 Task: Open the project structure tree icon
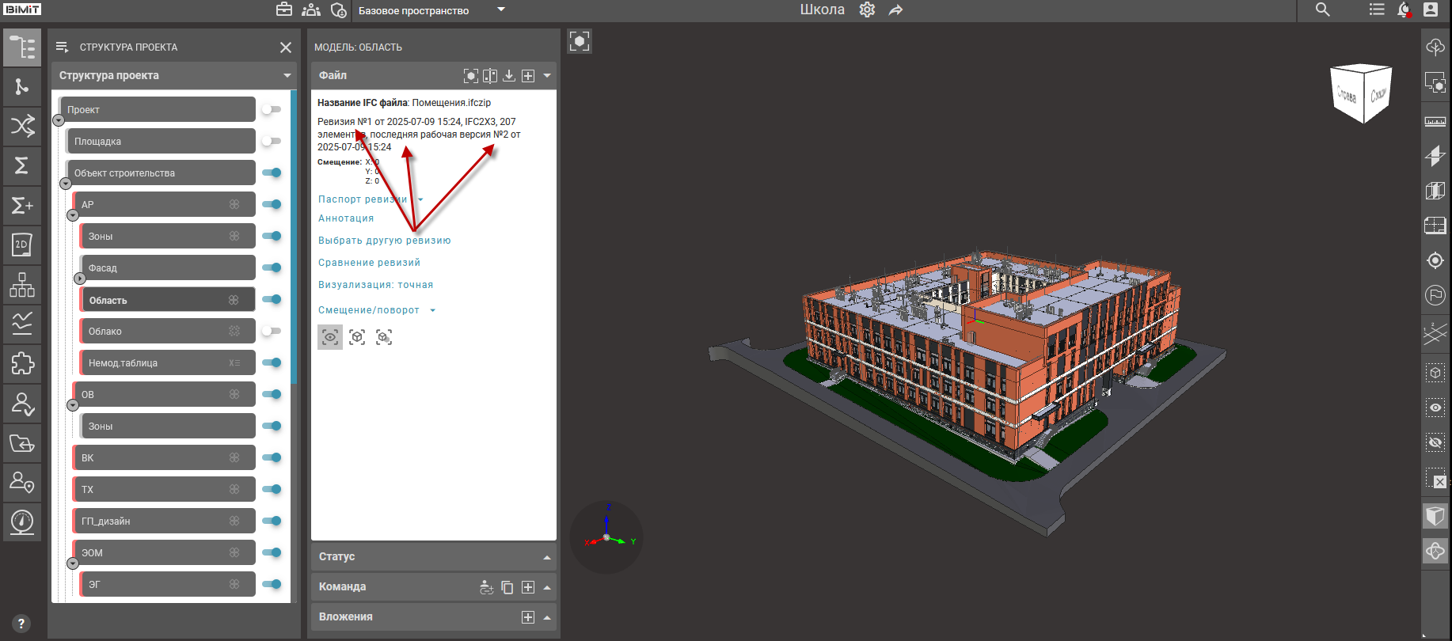[22, 47]
